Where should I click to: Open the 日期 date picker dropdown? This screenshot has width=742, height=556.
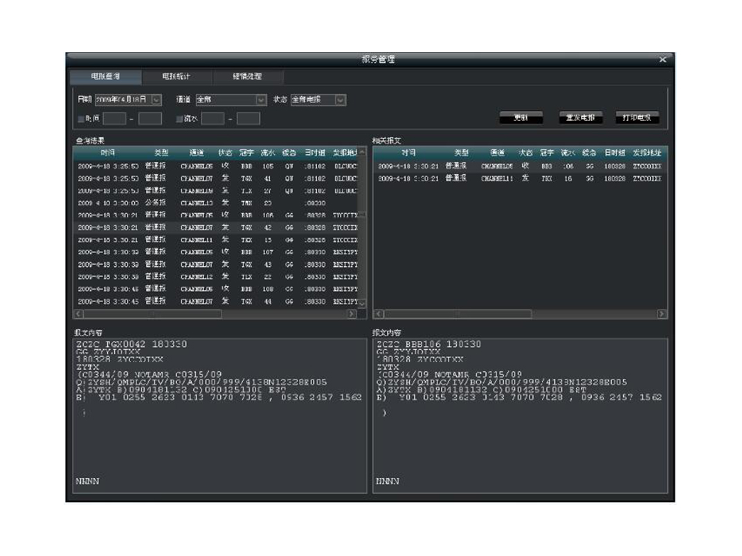[156, 100]
